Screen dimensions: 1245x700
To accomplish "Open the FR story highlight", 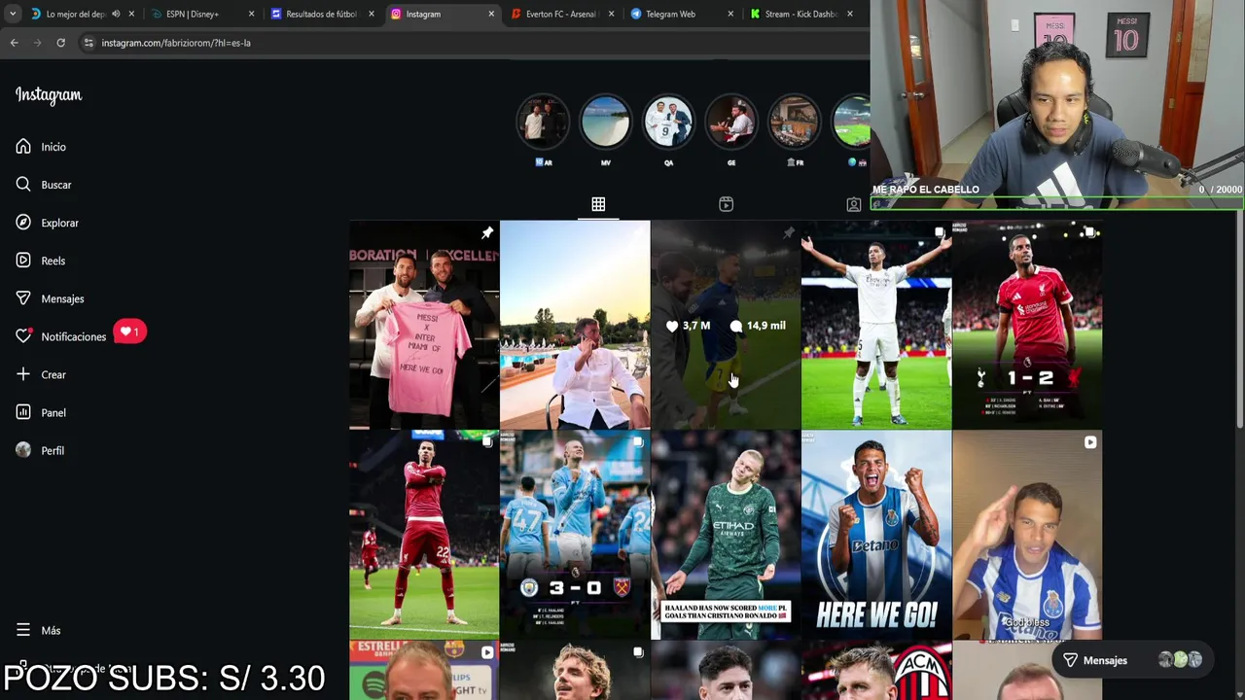I will click(x=795, y=122).
